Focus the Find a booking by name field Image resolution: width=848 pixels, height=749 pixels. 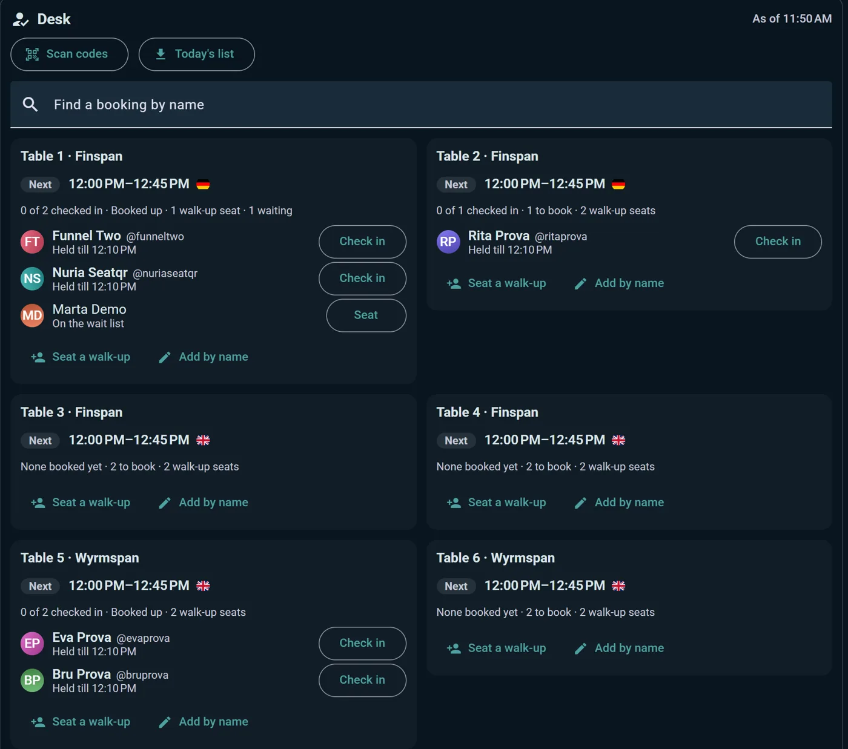pyautogui.click(x=421, y=105)
